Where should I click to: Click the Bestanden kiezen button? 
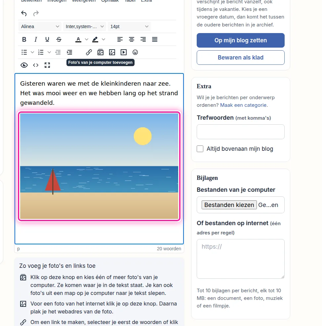point(229,205)
